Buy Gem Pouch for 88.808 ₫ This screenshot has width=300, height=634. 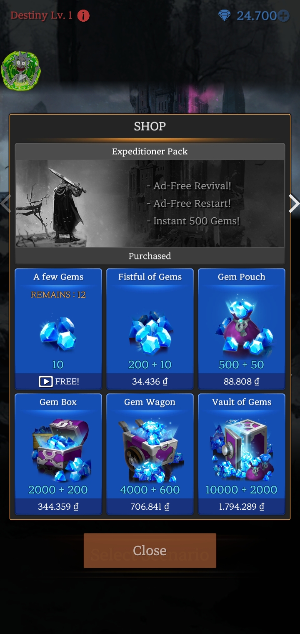coord(242,381)
